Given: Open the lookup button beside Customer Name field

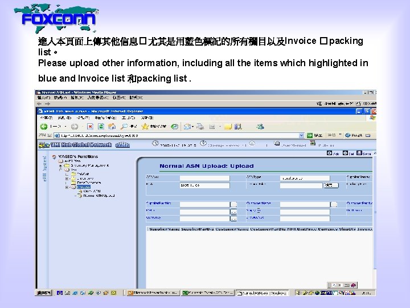Looking at the screenshot, I should coord(334,204).
